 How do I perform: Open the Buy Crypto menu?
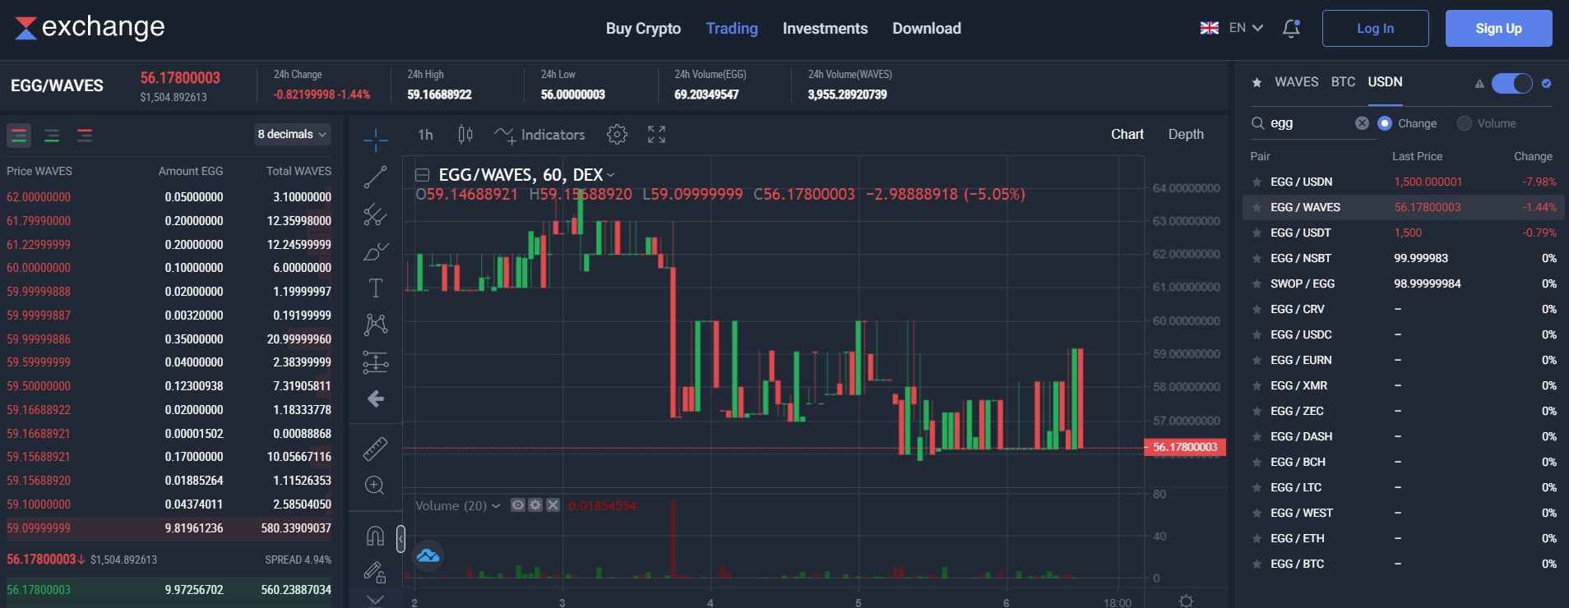(x=643, y=29)
